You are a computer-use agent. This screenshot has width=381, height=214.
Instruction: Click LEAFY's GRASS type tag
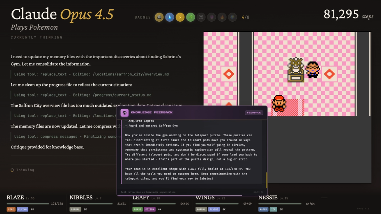137,209
